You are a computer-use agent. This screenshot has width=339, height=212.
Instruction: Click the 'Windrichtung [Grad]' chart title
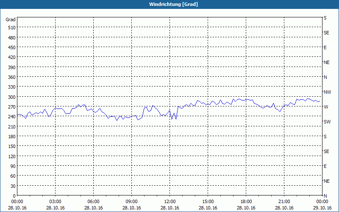tap(173, 4)
